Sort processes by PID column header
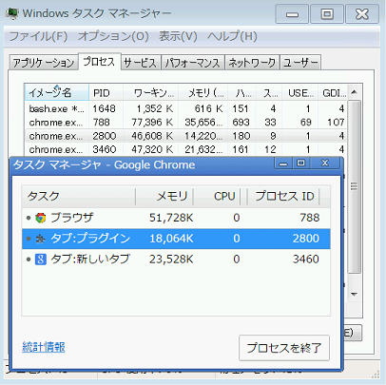 pos(106,93)
